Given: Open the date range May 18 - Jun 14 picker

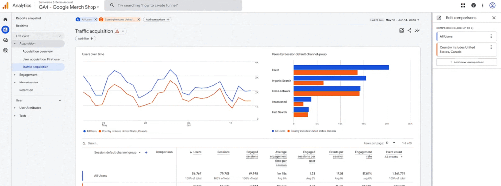Looking at the screenshot, I should point(403,20).
